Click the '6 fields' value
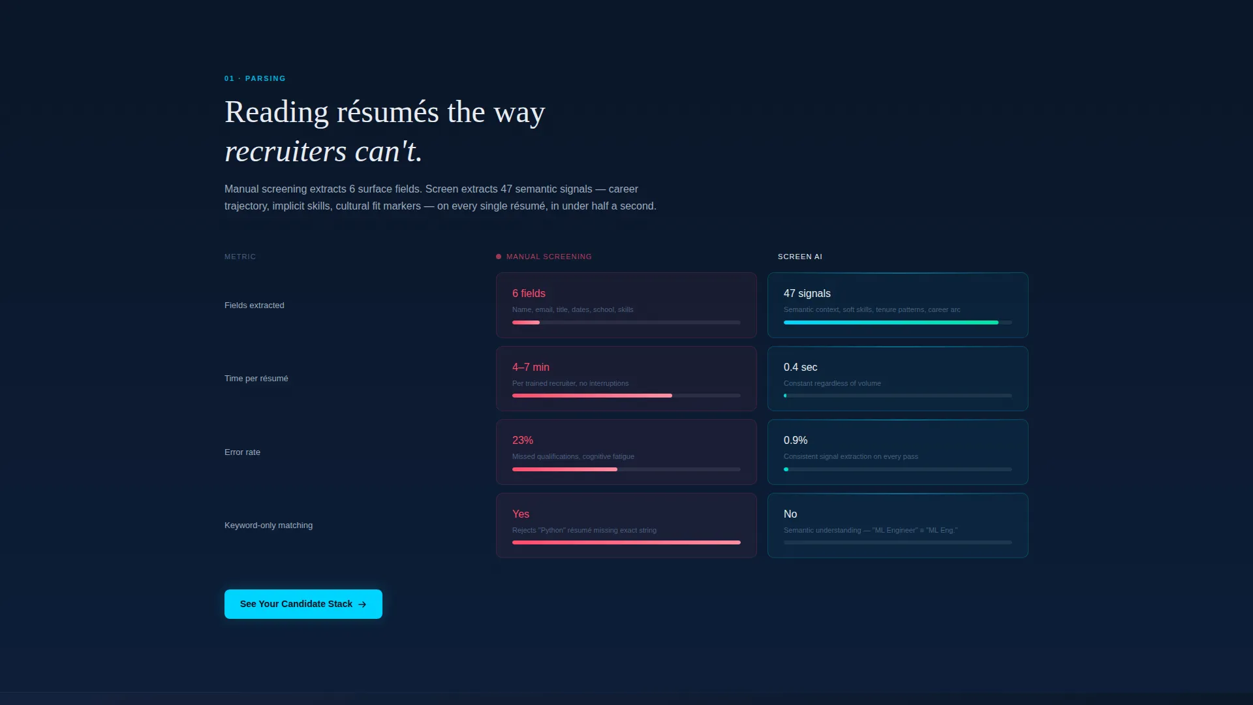 coord(529,294)
